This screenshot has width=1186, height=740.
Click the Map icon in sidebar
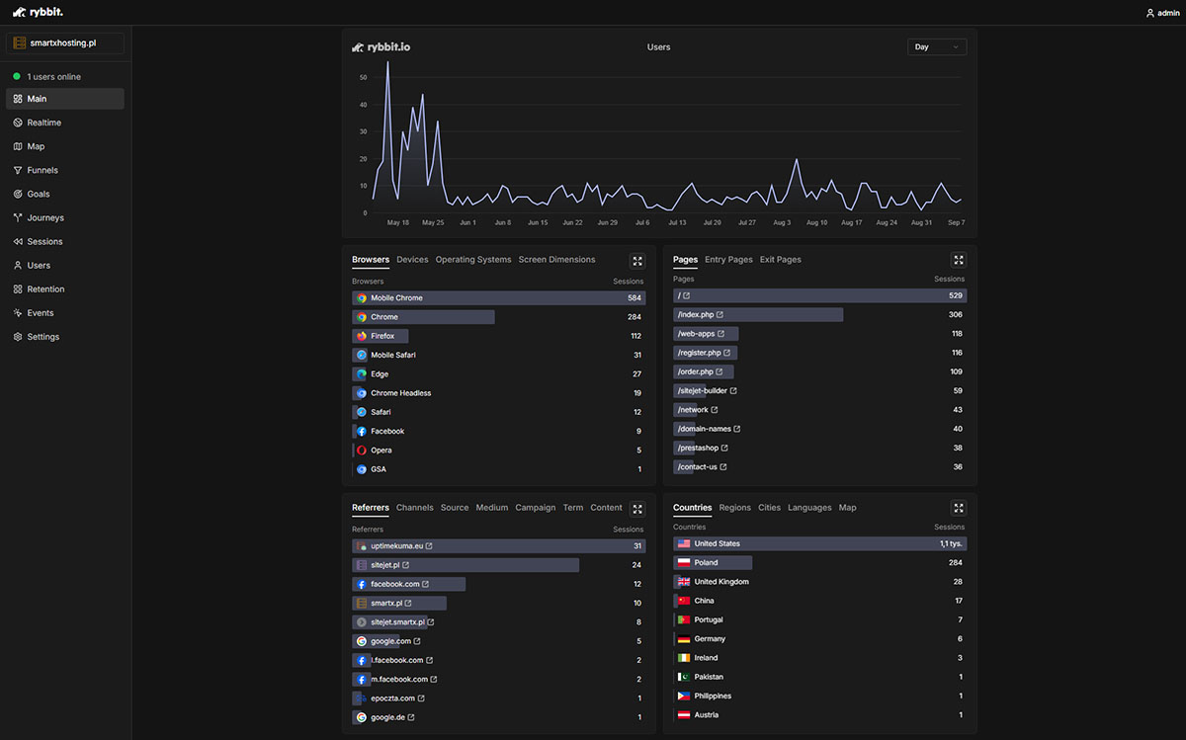[x=18, y=146]
